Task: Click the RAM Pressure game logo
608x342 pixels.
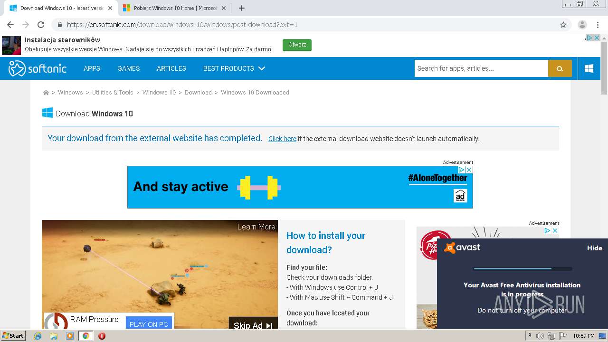Action: (56, 321)
